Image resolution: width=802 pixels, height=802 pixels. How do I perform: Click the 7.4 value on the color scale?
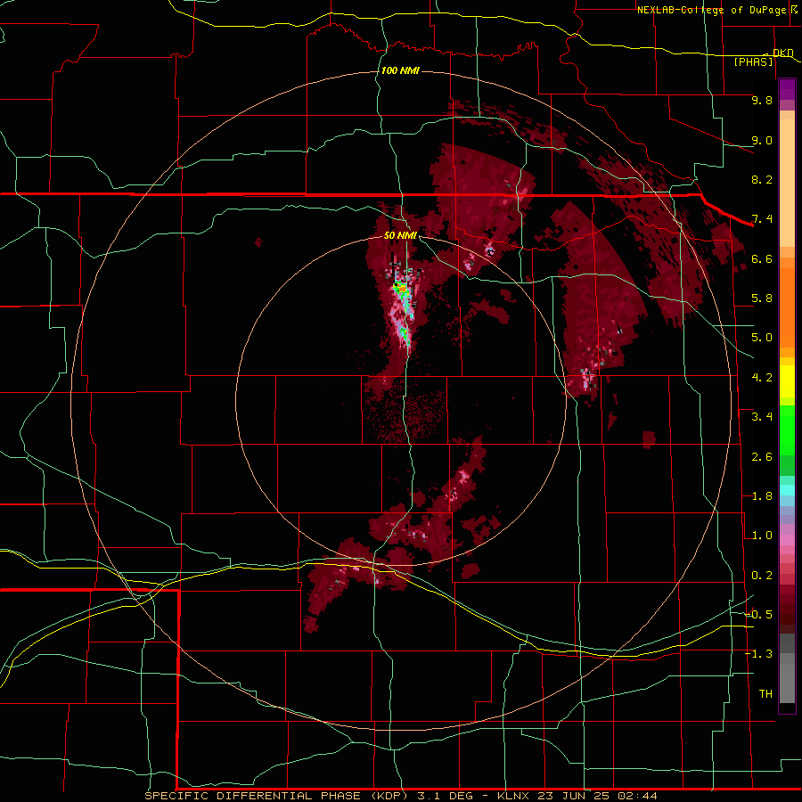tap(762, 219)
